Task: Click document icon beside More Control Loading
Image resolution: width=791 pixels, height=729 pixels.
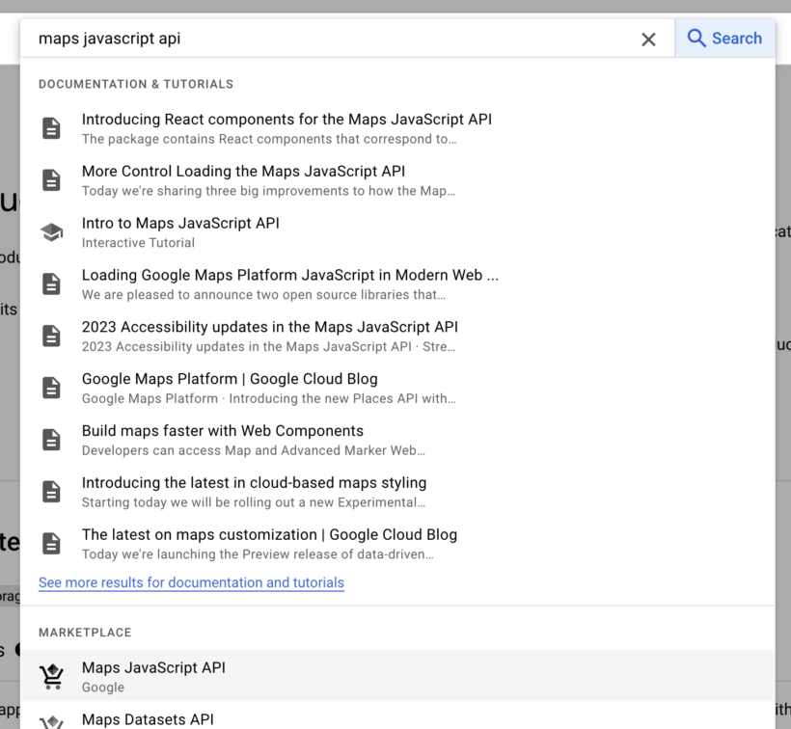Action: (51, 180)
